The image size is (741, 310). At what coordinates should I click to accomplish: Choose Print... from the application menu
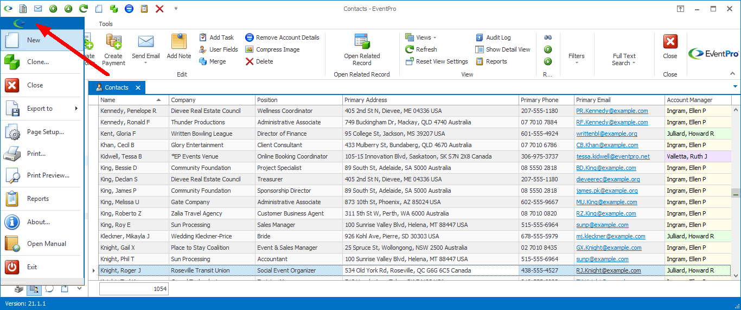(x=42, y=154)
